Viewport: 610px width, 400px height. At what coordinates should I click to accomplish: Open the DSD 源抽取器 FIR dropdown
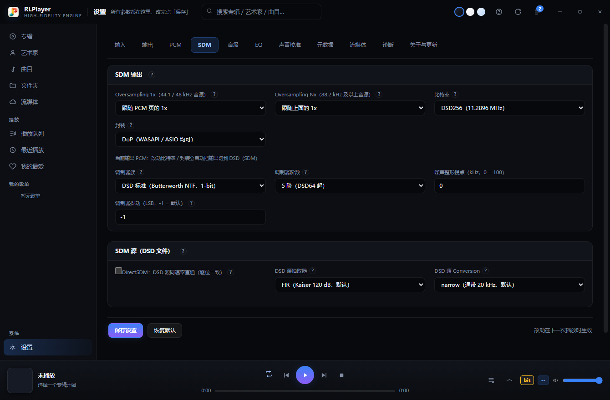click(350, 285)
